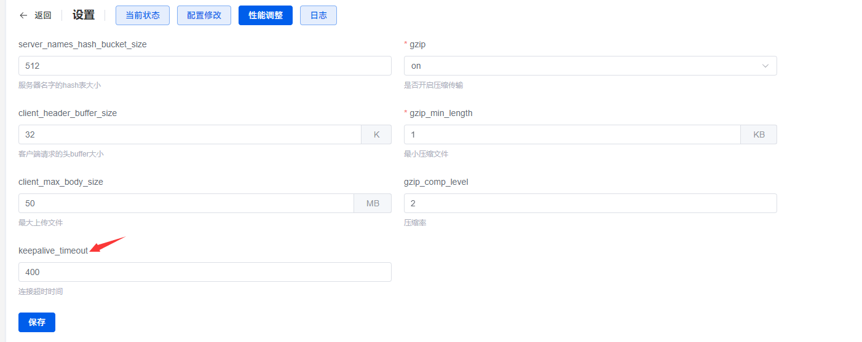The height and width of the screenshot is (342, 862).
Task: Click the 保存 save button
Action: (37, 322)
